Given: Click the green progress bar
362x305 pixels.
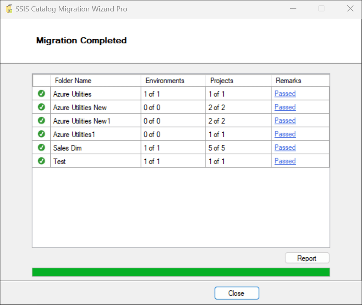Looking at the screenshot, I should tap(181, 272).
